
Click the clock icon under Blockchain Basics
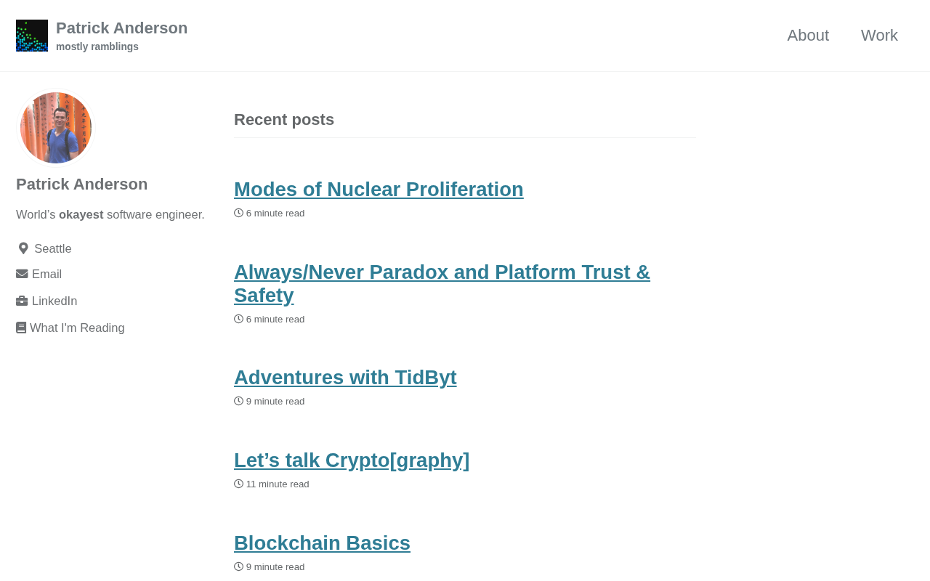[238, 567]
